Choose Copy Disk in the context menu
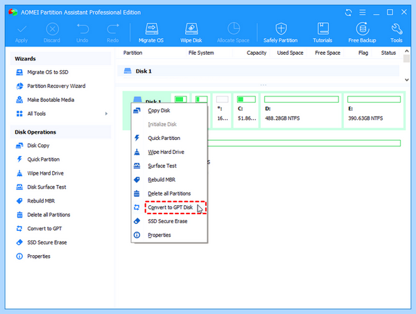 pos(169,110)
